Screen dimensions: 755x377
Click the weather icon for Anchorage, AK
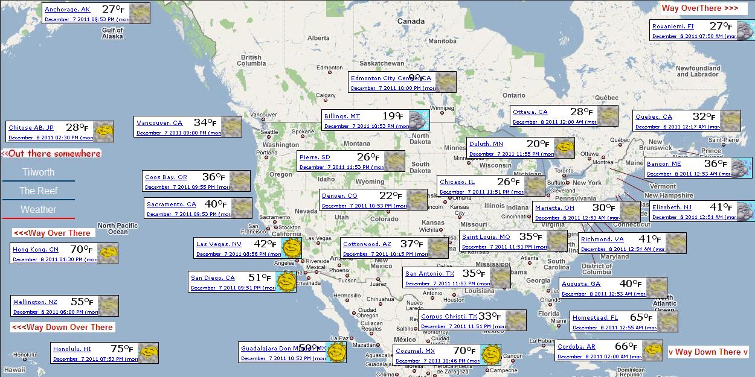pos(140,13)
